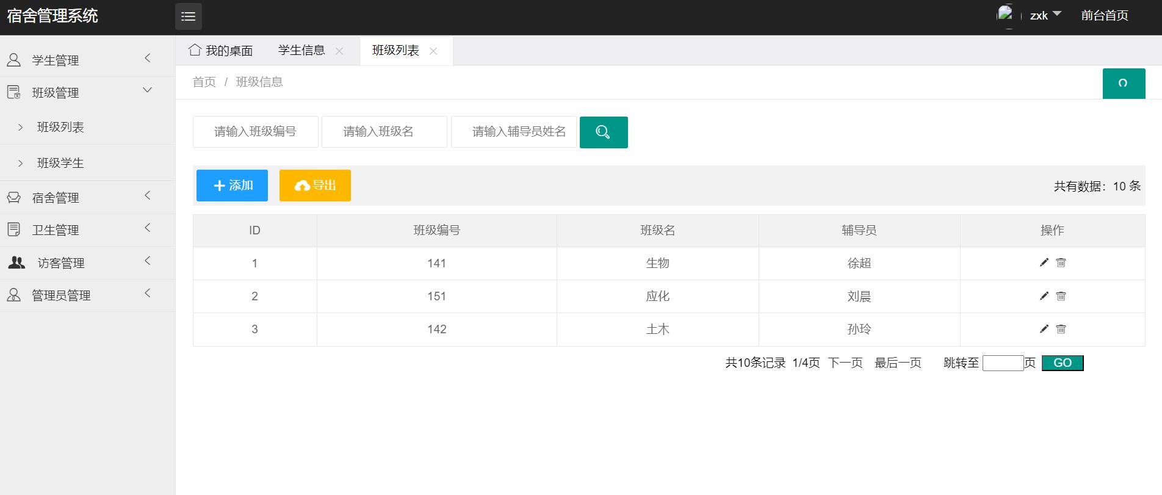Close the 学生信息 tab
This screenshot has height=495, width=1162.
339,51
